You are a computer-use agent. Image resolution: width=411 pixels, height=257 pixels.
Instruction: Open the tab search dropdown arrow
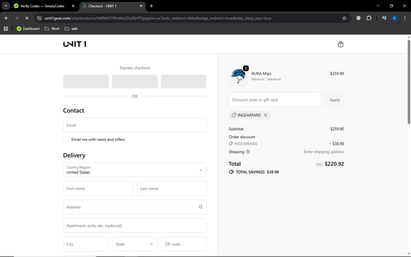(x=6, y=6)
